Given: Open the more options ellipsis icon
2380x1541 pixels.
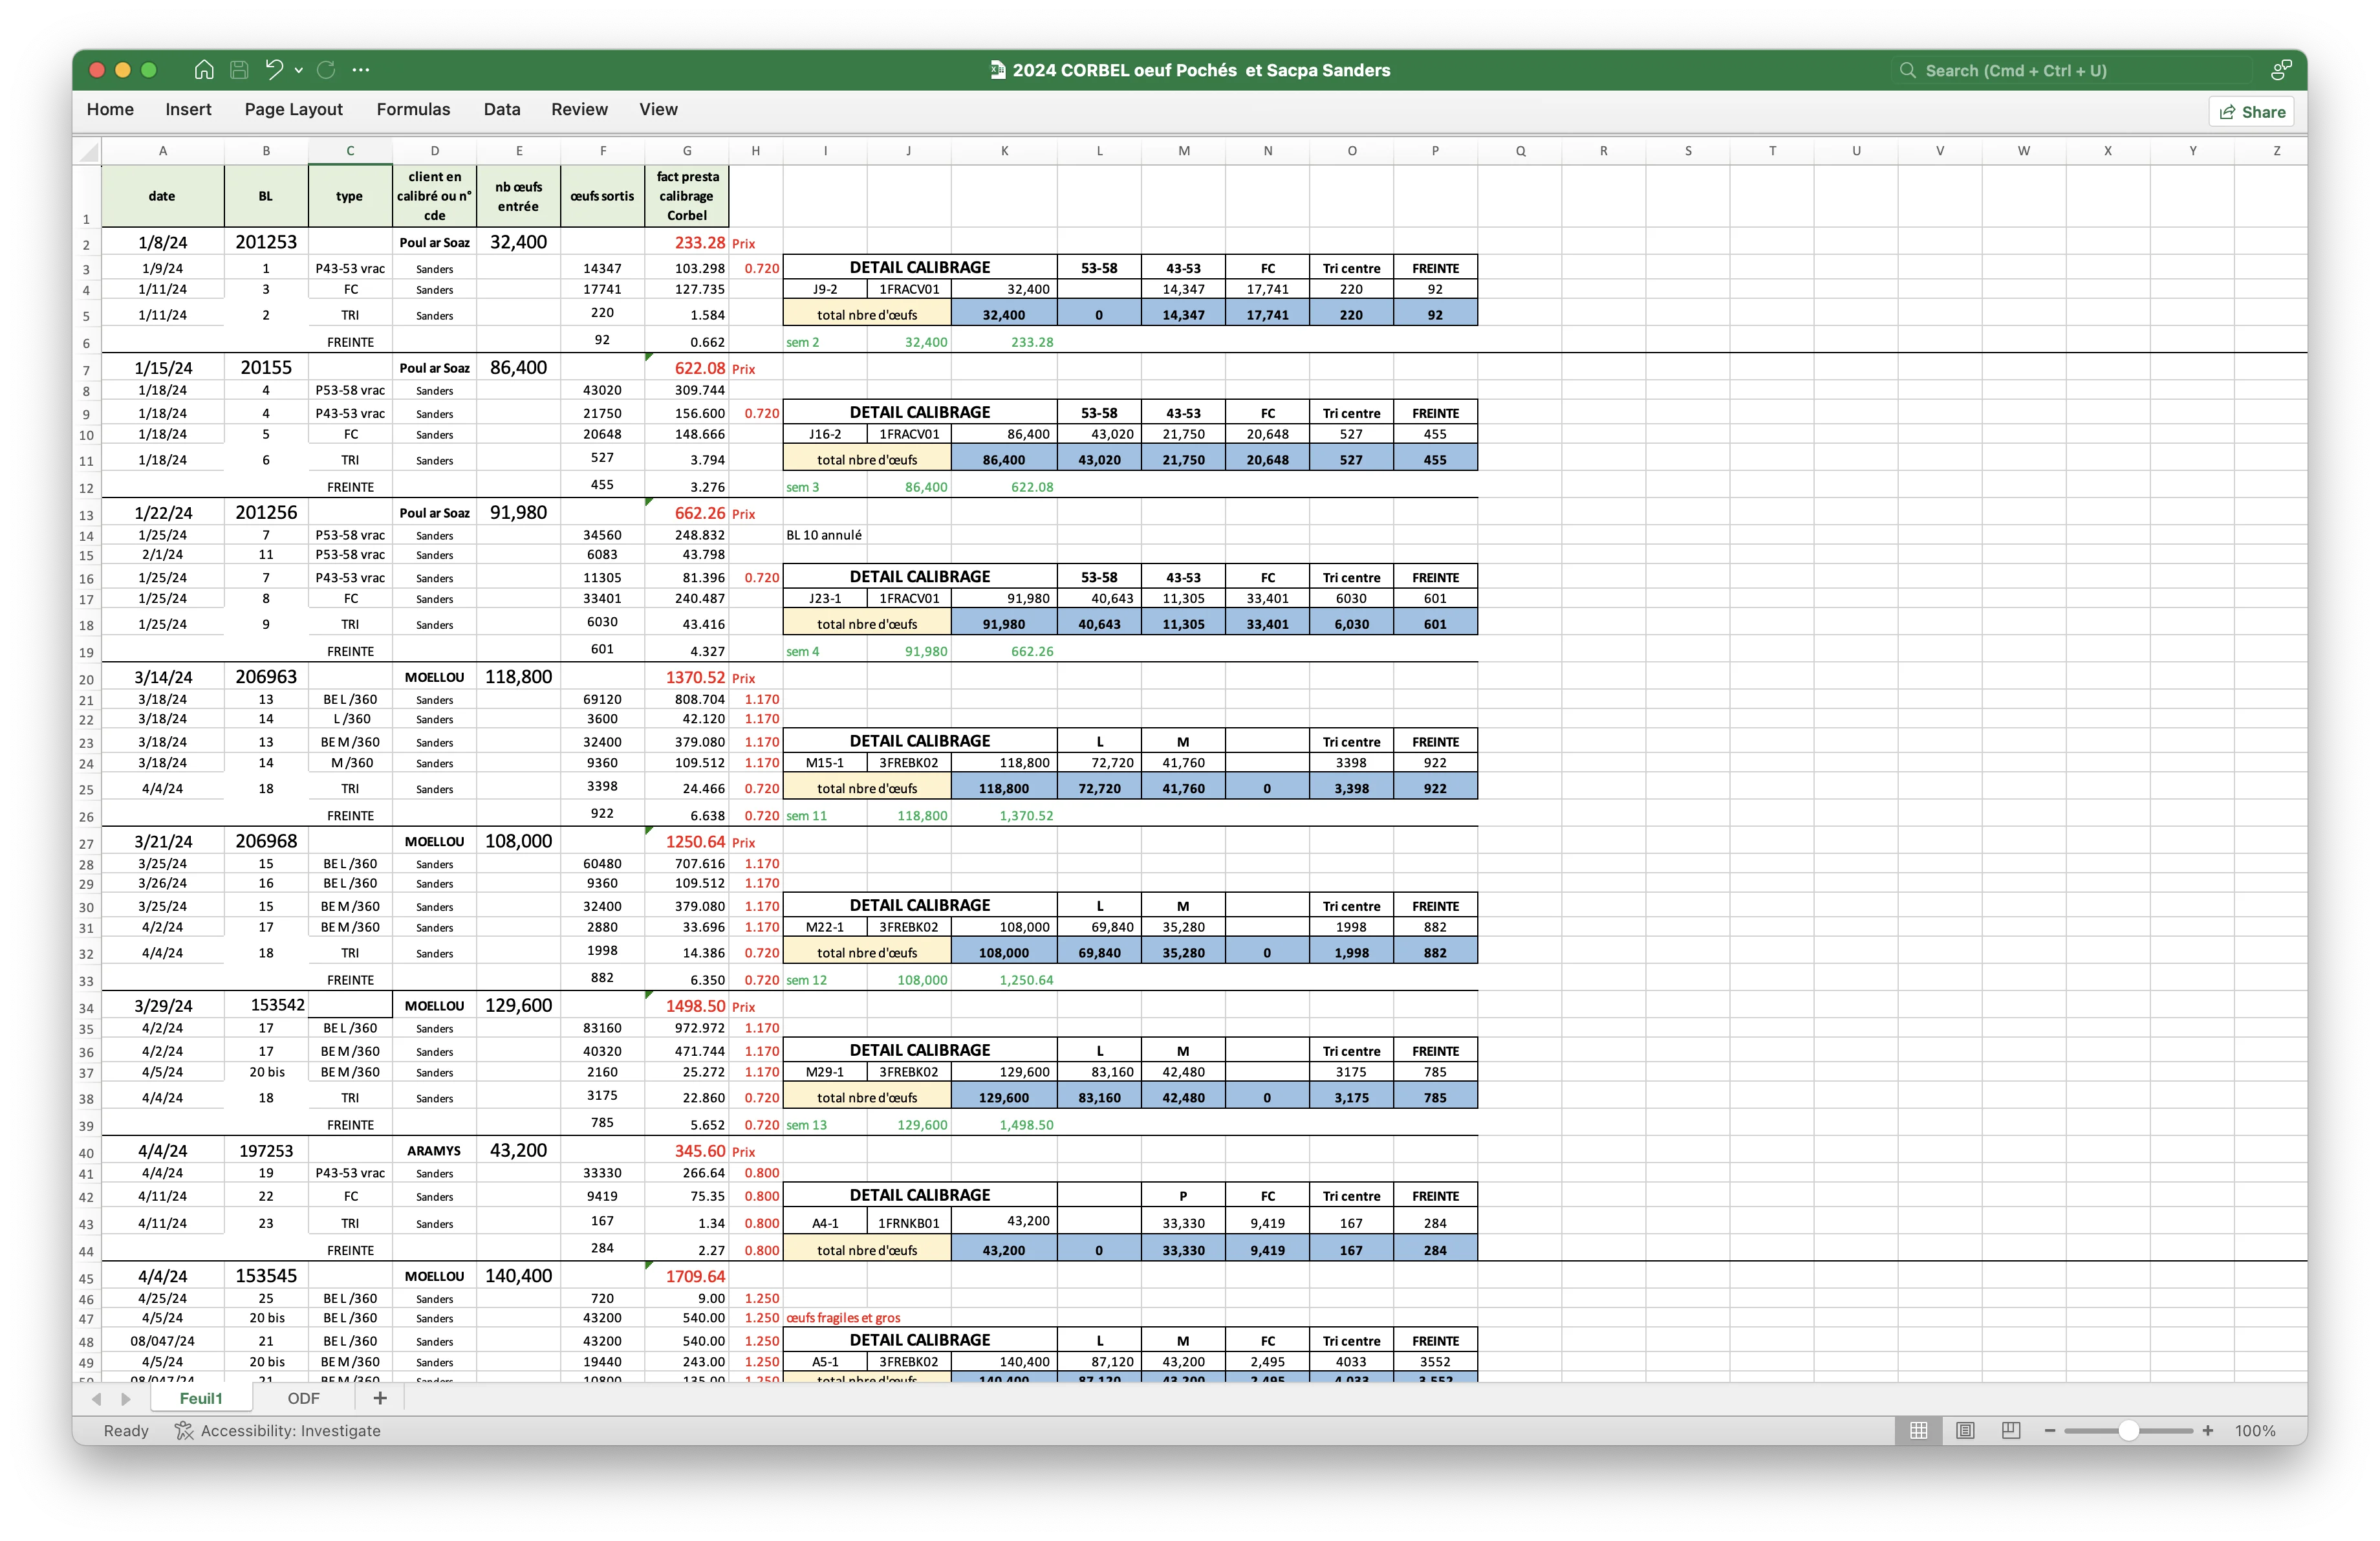Looking at the screenshot, I should pyautogui.click(x=361, y=70).
